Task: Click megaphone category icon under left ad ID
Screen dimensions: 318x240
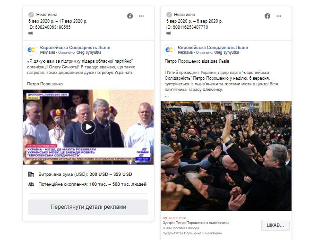Action: pyautogui.click(x=31, y=33)
